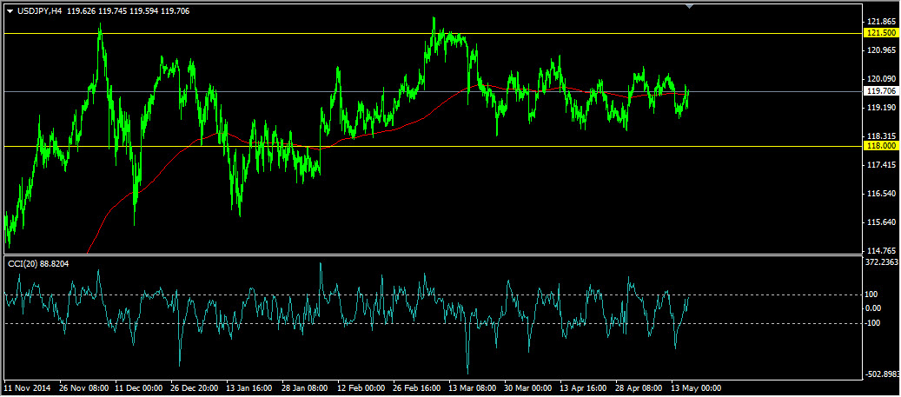Image resolution: width=901 pixels, height=397 pixels.
Task: Click the 114.765 price scale value
Action: (x=881, y=250)
